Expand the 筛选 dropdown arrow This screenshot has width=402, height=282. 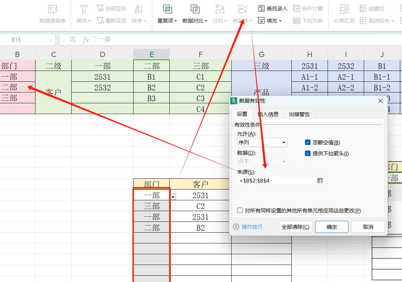click(x=89, y=21)
